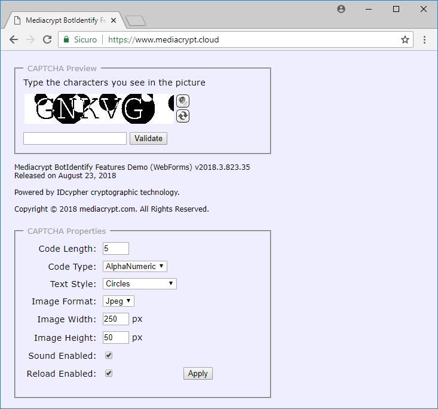
Task: Click the 'Text Style:' label
Action: [73, 284]
